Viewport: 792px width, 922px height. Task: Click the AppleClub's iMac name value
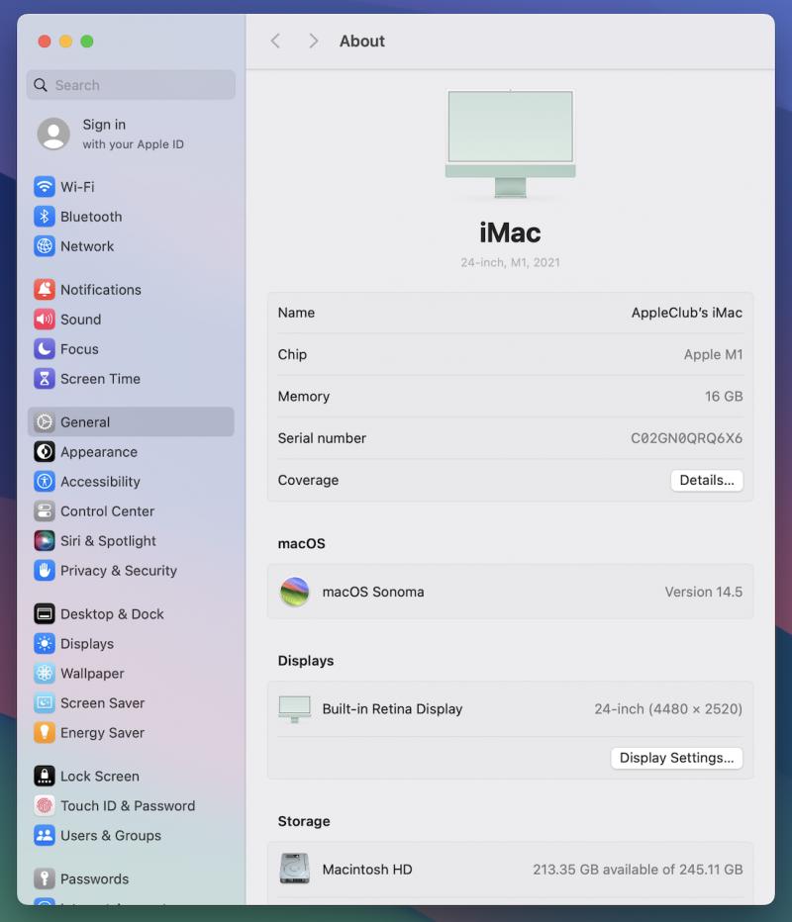(687, 313)
